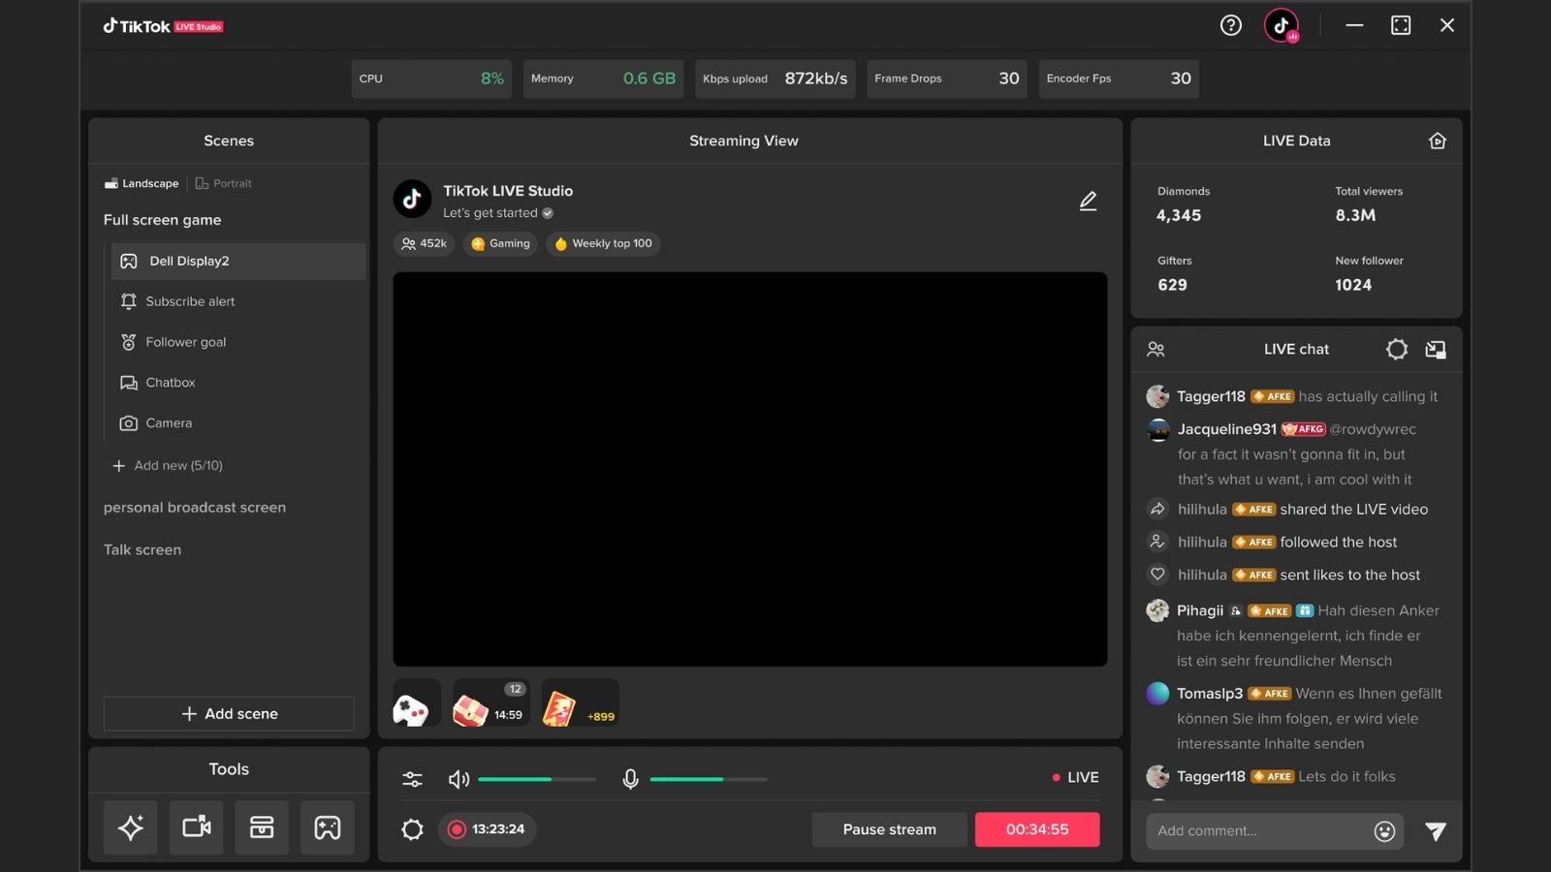Open the treasure box with 14:59 timer
Screen dimensions: 1551x872
point(491,703)
